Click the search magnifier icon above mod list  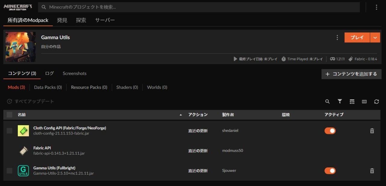327,102
